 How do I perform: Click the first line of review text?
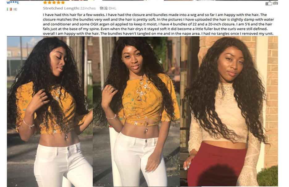tap(155, 15)
